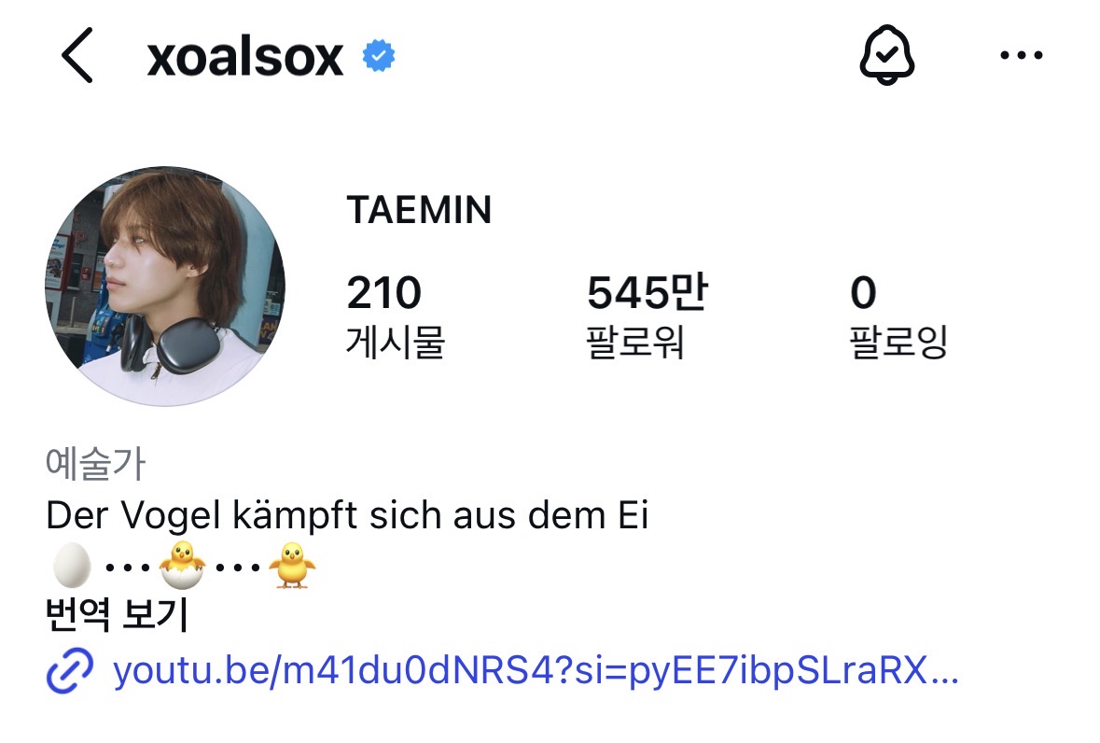
Task: Click the egg emoji in bio
Action: pos(72,566)
